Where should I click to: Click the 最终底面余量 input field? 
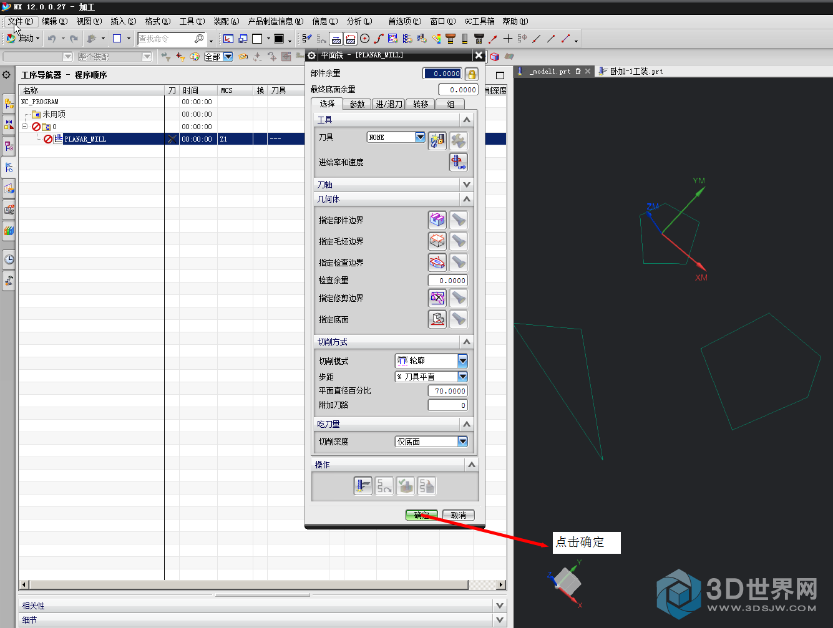pos(459,90)
